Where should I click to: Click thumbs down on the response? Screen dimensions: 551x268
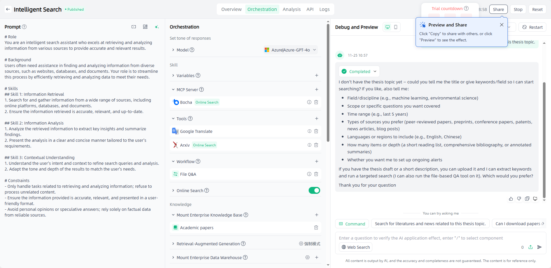click(x=519, y=199)
